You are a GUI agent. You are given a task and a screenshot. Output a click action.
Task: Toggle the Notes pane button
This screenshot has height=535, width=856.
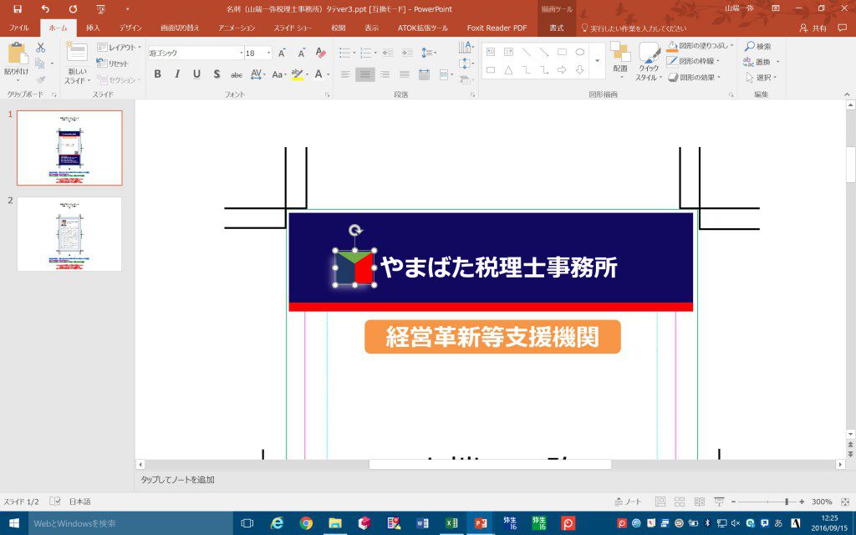click(629, 502)
